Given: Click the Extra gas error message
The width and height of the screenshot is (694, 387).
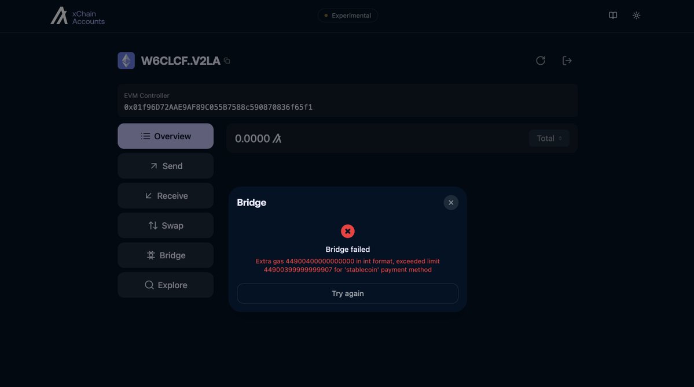Looking at the screenshot, I should coord(347,266).
